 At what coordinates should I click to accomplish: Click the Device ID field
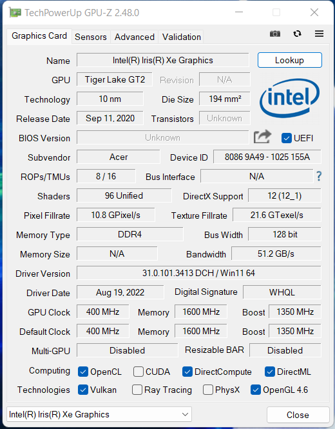click(x=267, y=157)
